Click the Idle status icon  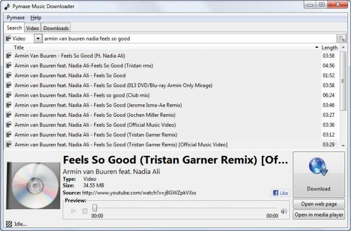pyautogui.click(x=9, y=224)
